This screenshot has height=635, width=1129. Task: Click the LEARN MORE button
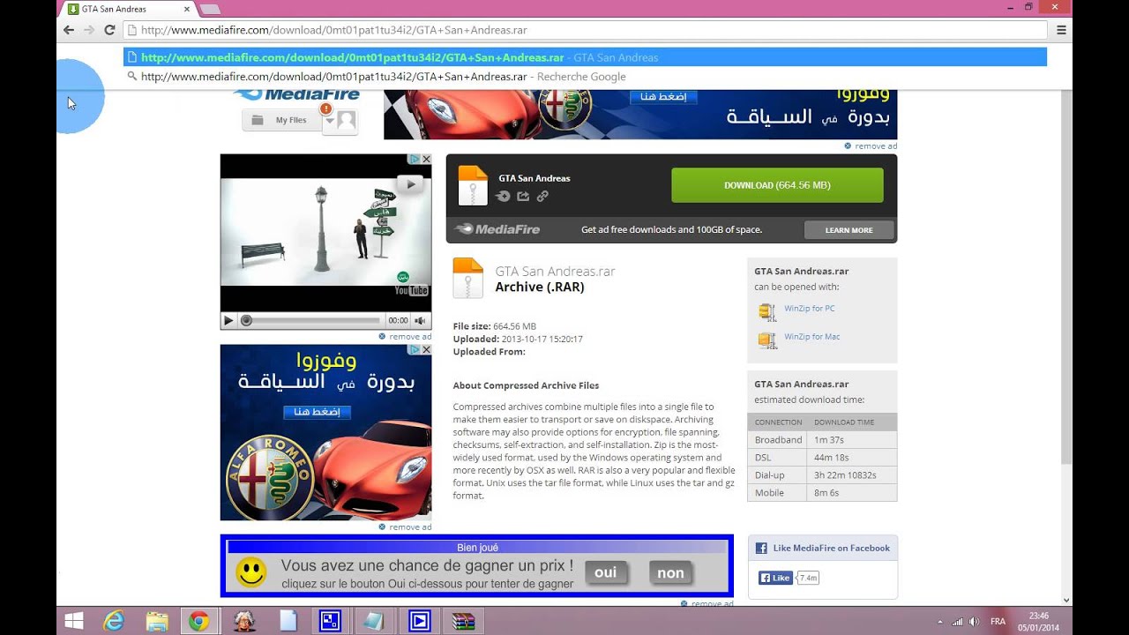849,230
